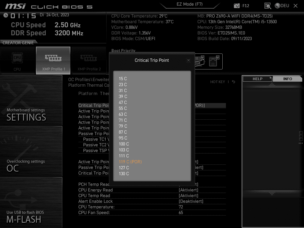Open M-FLASH USB BIOS flash section
The image size is (304, 228).
31,202
